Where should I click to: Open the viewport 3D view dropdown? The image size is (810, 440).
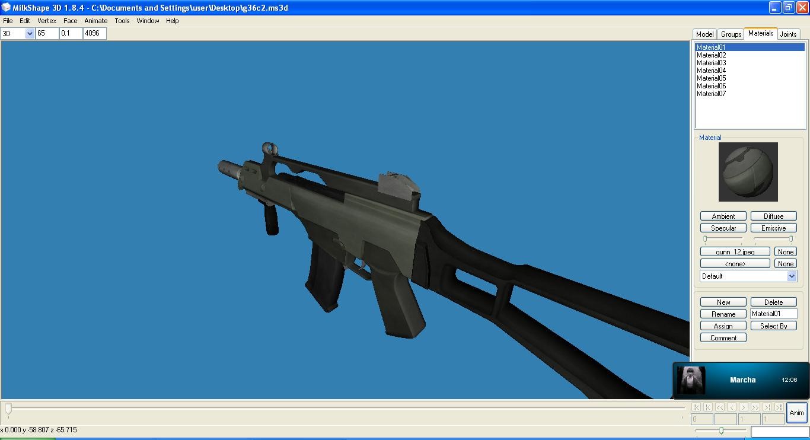(18, 34)
